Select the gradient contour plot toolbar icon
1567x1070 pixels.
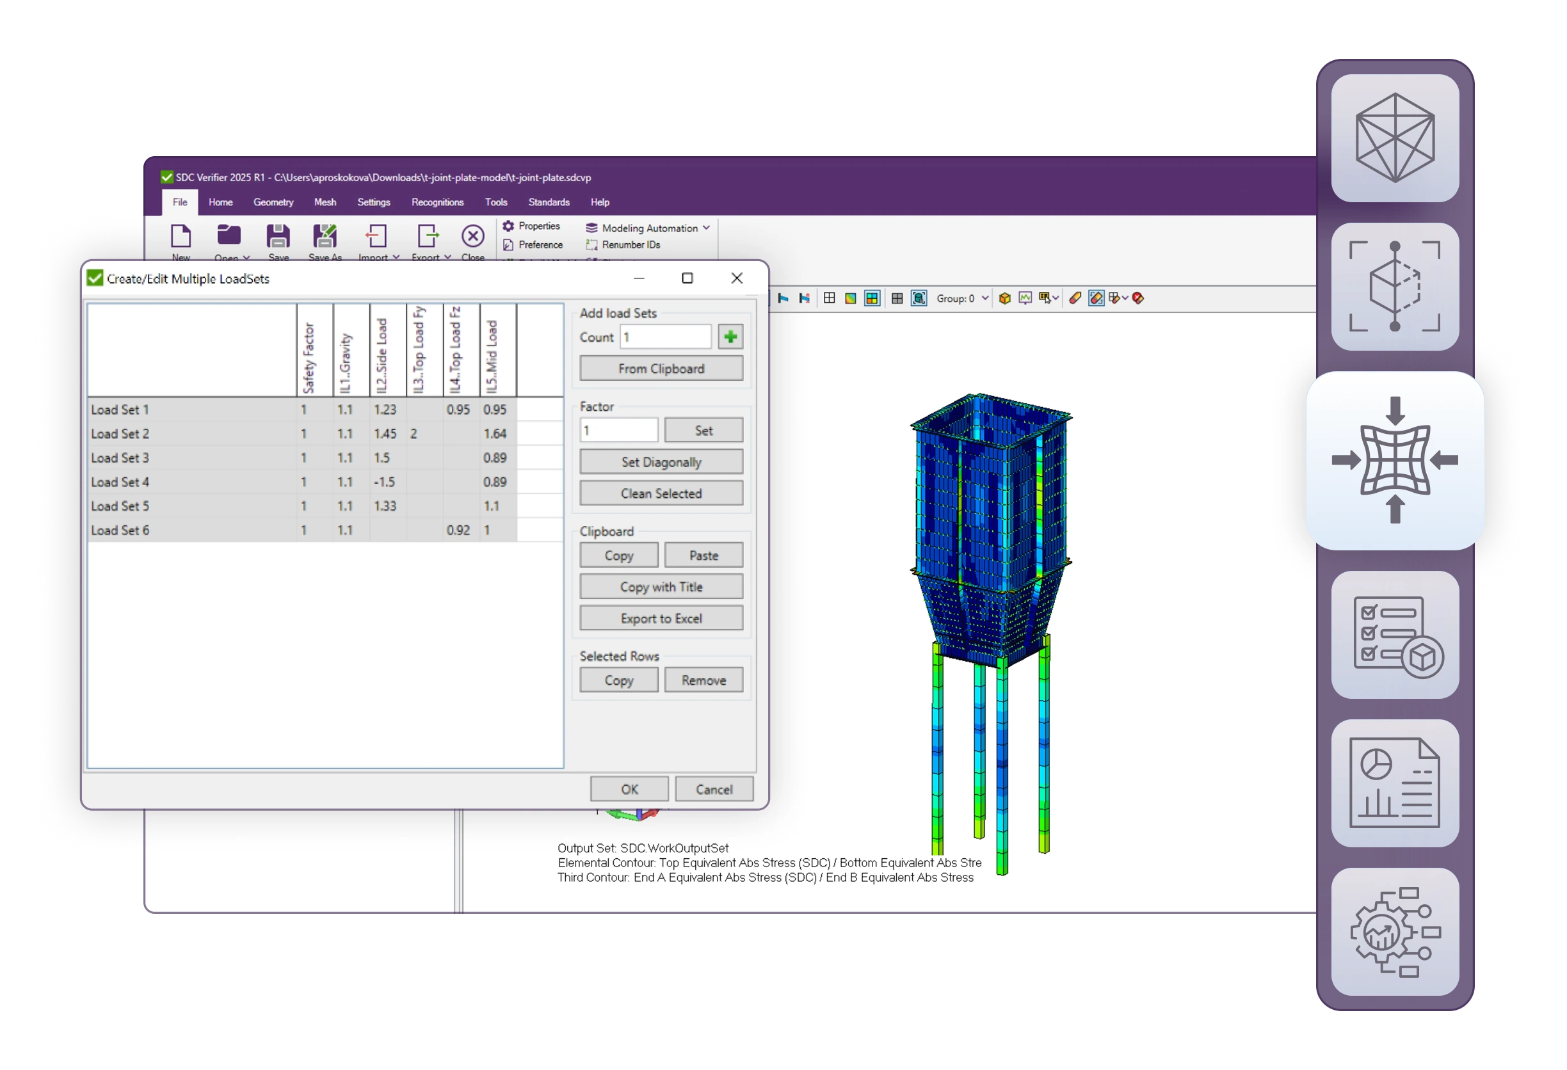tap(850, 298)
